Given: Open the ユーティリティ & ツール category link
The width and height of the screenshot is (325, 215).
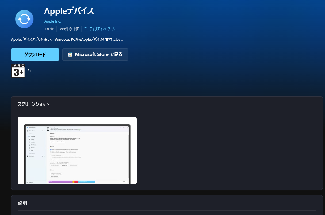Looking at the screenshot, I should [x=100, y=29].
